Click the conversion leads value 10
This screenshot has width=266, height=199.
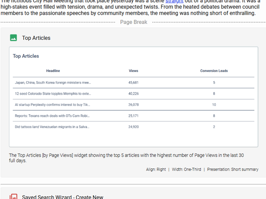coord(214,105)
